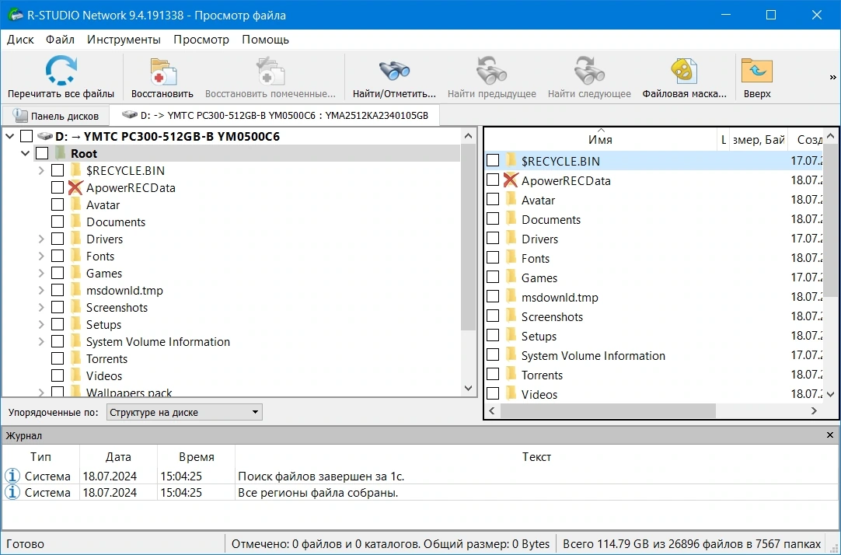The image size is (841, 555).
Task: Click info icon of regions-collected log entry
Action: [12, 492]
